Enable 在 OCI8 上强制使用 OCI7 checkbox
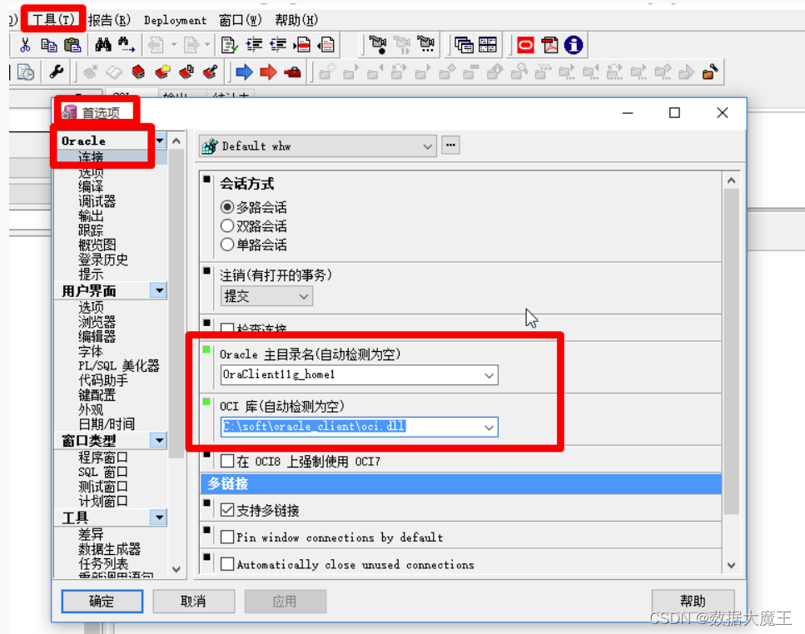 pos(227,461)
